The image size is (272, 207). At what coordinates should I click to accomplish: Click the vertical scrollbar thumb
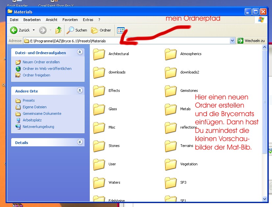point(264,102)
